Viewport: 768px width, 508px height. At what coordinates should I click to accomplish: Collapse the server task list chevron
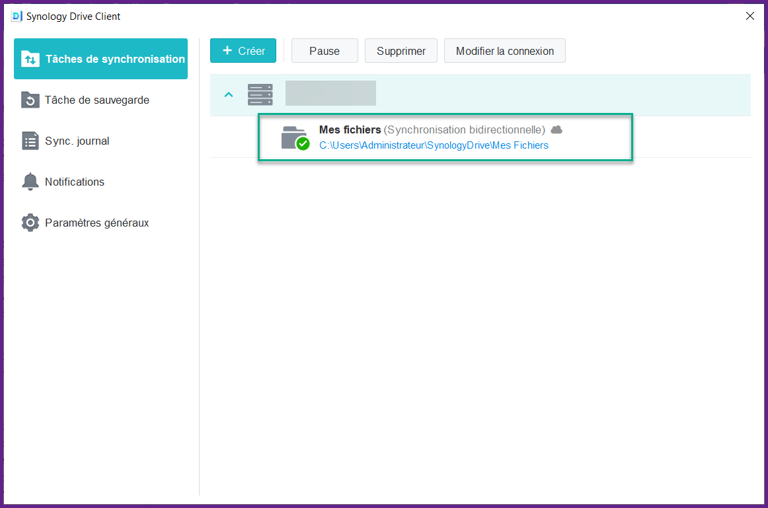[x=229, y=94]
